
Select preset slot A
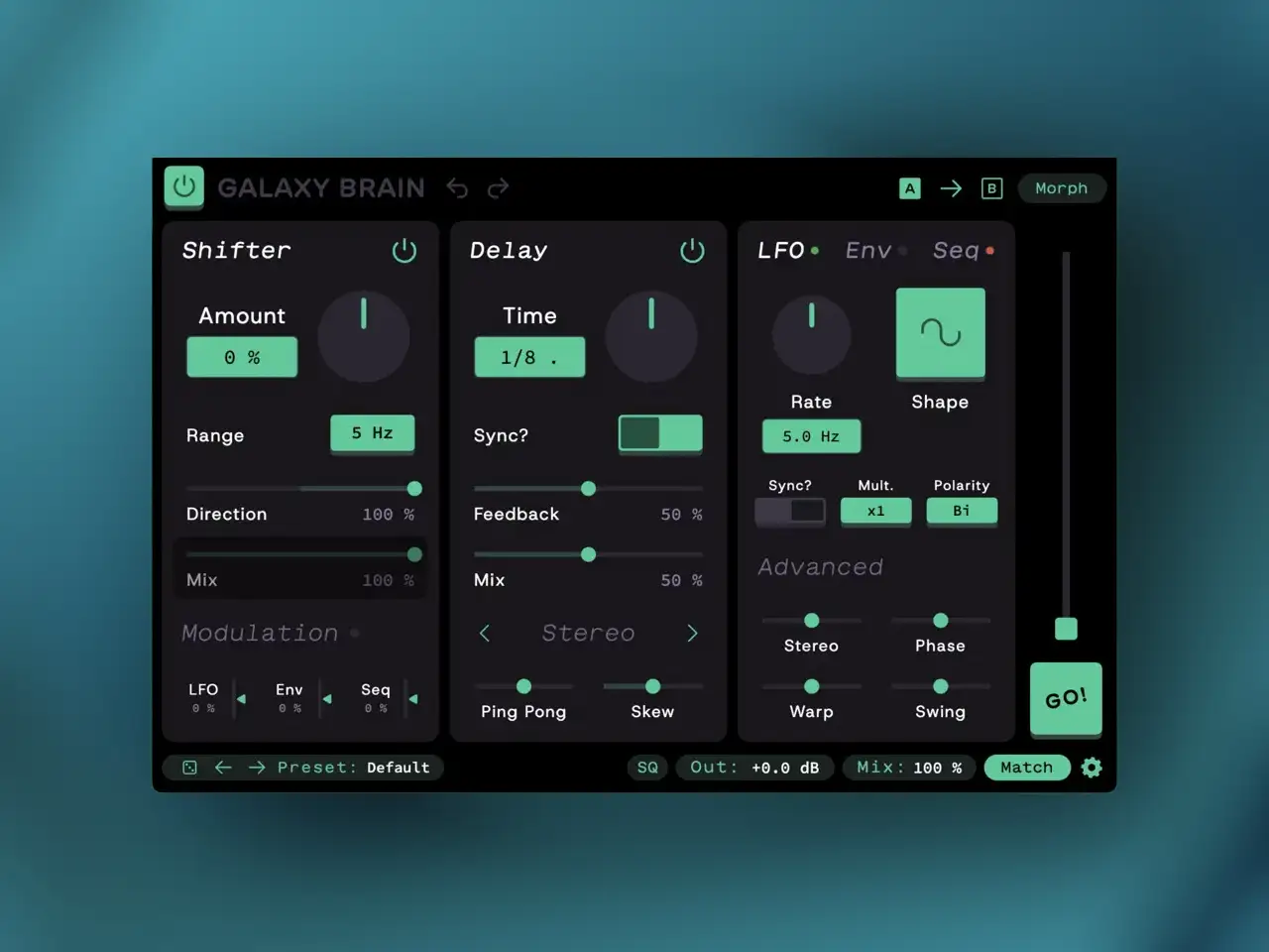click(910, 188)
